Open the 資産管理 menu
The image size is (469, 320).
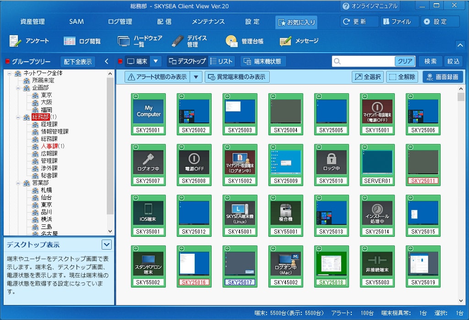click(33, 21)
